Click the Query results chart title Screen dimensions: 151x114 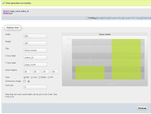pos(105,34)
